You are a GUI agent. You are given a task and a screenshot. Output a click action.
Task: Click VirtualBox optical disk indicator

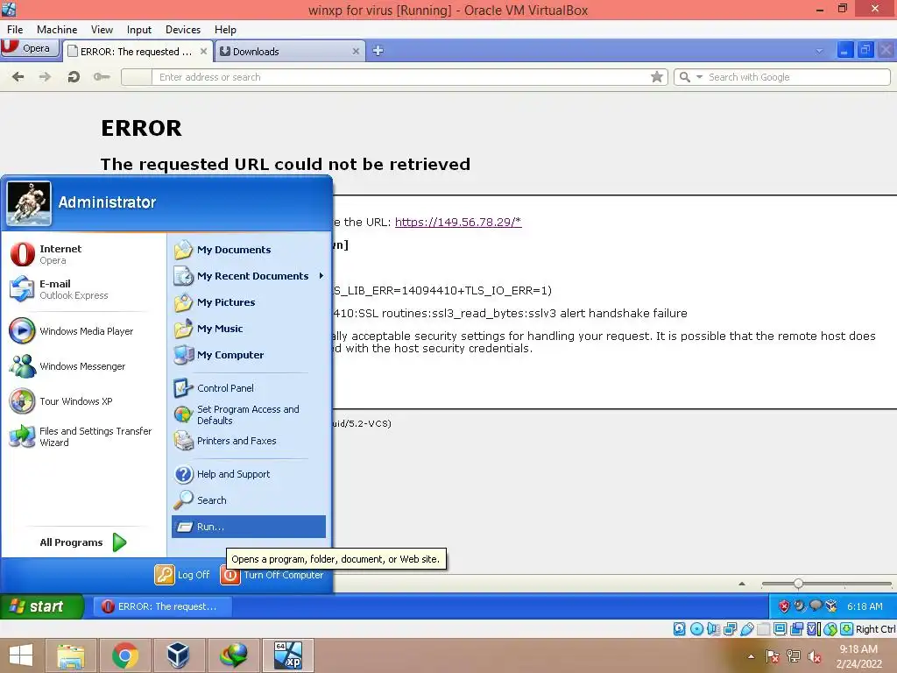[x=696, y=629]
